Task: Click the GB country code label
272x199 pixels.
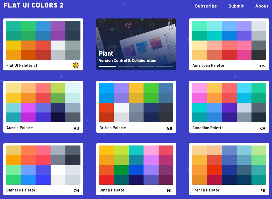Action: click(169, 128)
